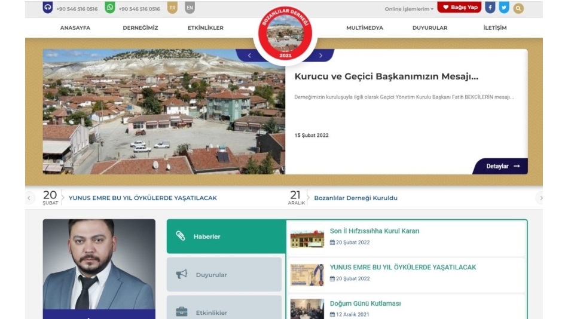Open ETKİNLİKLER menu item
This screenshot has width=568, height=319.
click(206, 28)
